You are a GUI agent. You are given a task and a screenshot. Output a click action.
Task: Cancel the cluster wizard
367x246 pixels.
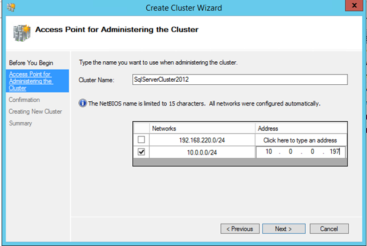(328, 229)
